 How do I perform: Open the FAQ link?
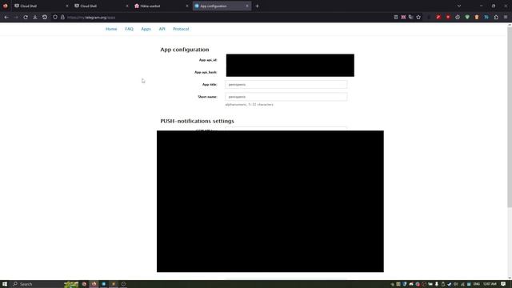point(129,29)
